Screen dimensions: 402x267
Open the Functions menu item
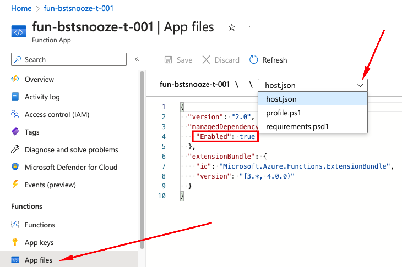[40, 225]
